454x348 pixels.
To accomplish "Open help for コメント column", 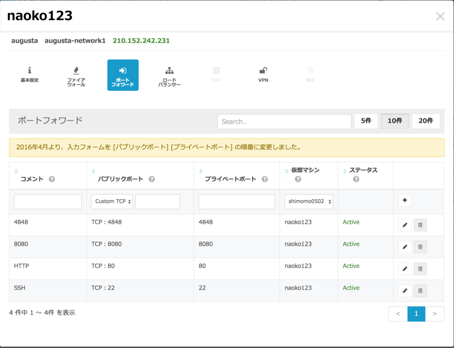I will pos(52,179).
